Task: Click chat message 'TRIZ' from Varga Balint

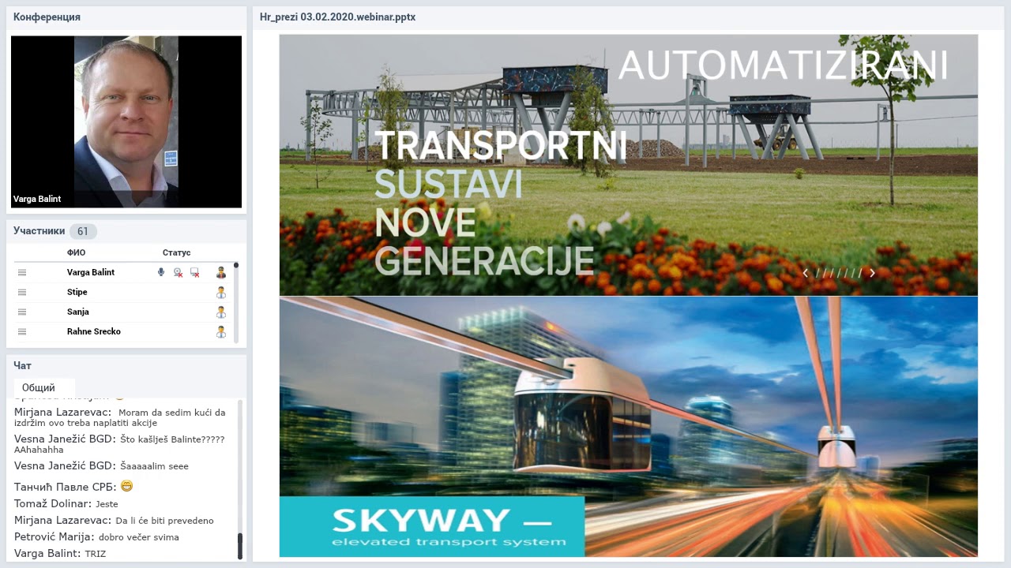Action: click(96, 554)
